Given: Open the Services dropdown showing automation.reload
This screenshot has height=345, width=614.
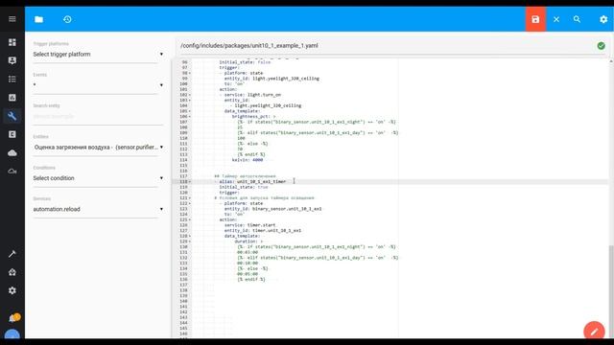Looking at the screenshot, I should point(98,209).
